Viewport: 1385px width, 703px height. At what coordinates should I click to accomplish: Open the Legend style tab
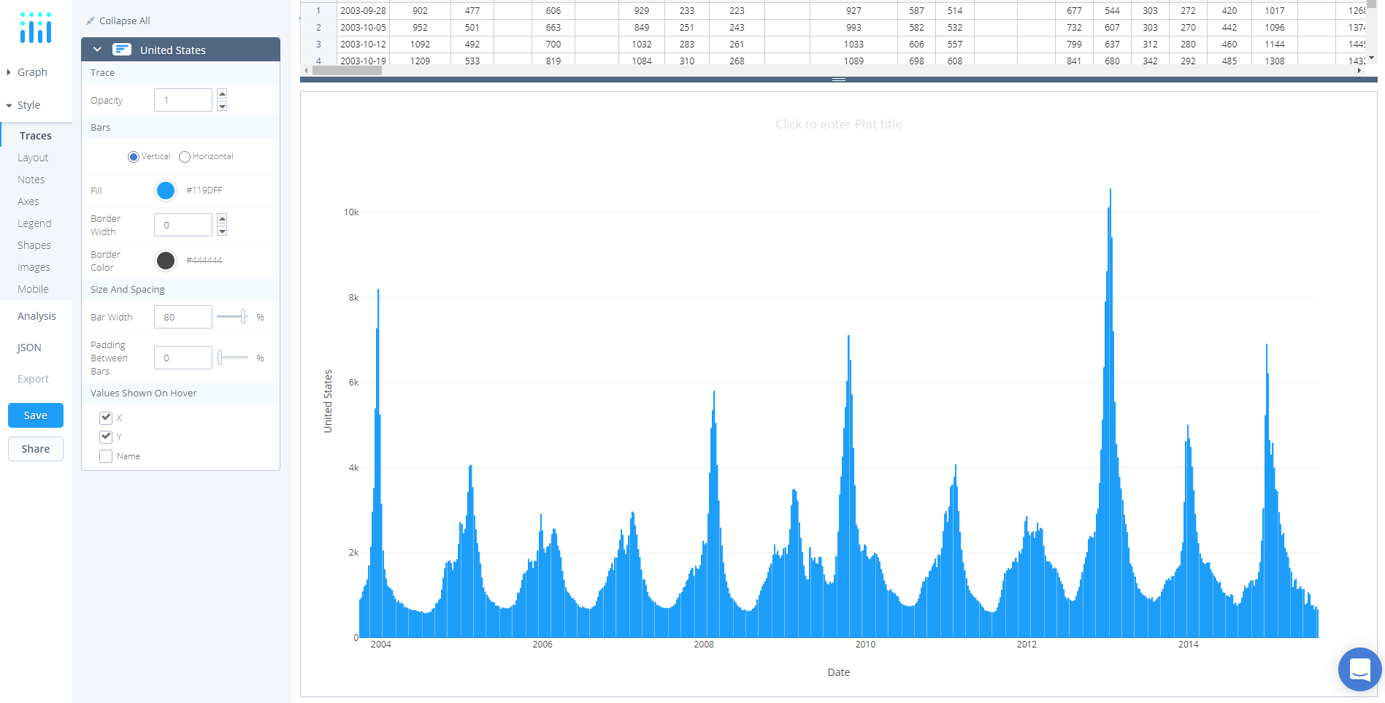tap(34, 223)
